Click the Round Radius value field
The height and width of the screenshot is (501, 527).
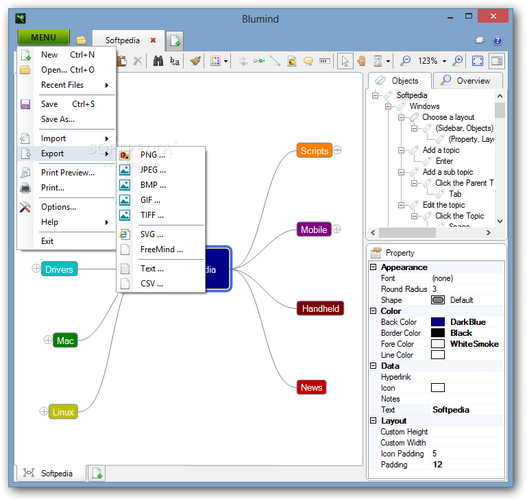[x=467, y=289]
